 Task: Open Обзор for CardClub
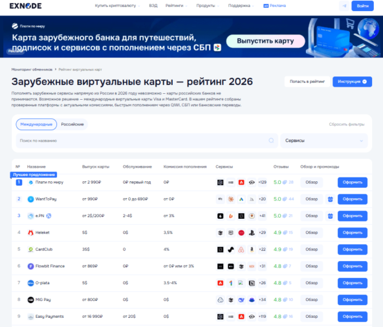pos(311,249)
